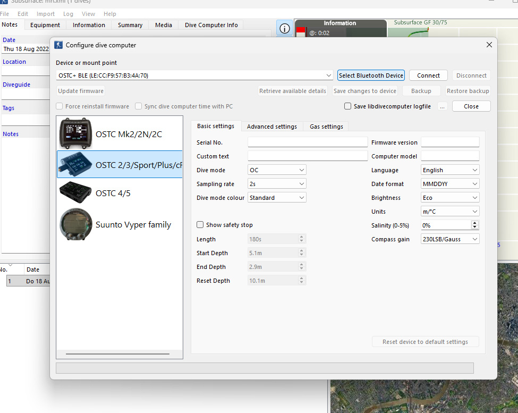Image resolution: width=518 pixels, height=413 pixels.
Task: Pick the Suunto Vyper family entry
Action: tap(120, 224)
